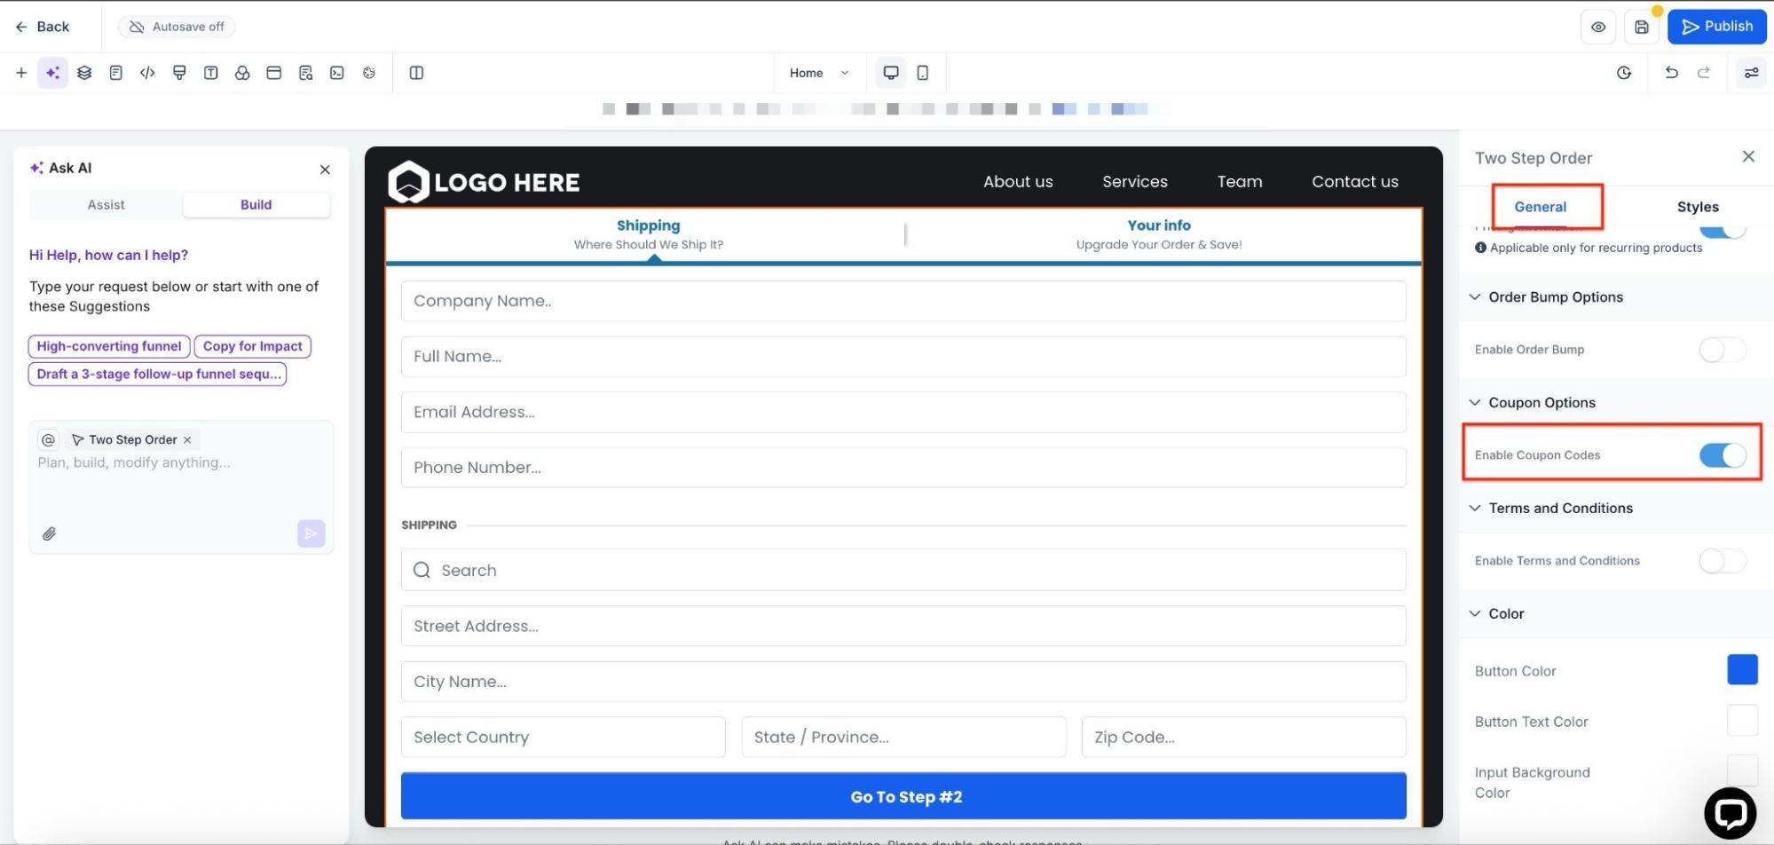Viewport: 1774px width, 845px height.
Task: Disable the Enable Coupon Codes toggle
Action: [x=1722, y=455]
